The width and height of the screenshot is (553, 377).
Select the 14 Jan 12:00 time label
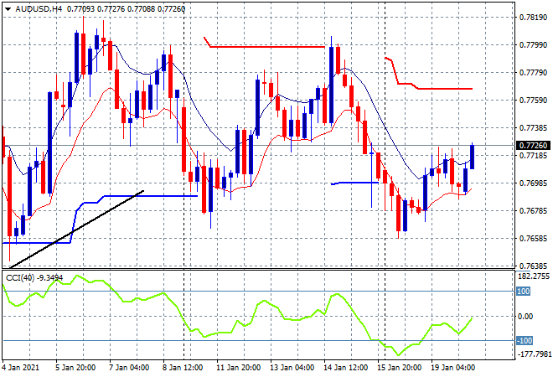click(x=345, y=368)
